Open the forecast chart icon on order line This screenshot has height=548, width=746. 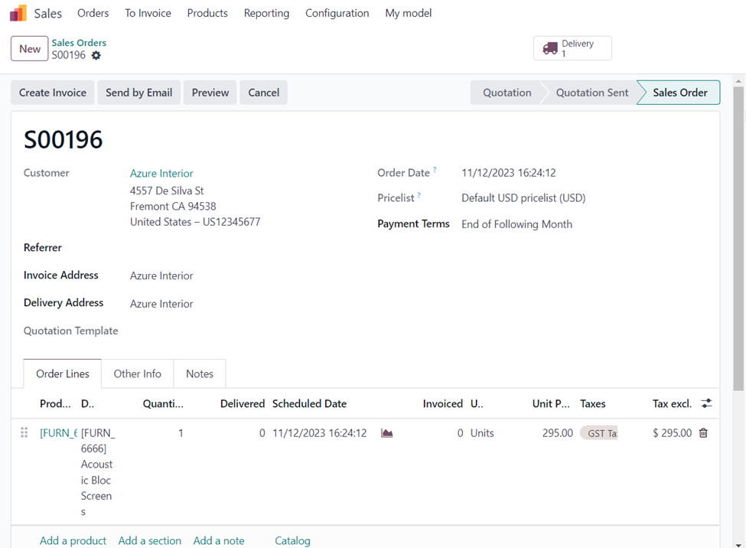click(387, 433)
